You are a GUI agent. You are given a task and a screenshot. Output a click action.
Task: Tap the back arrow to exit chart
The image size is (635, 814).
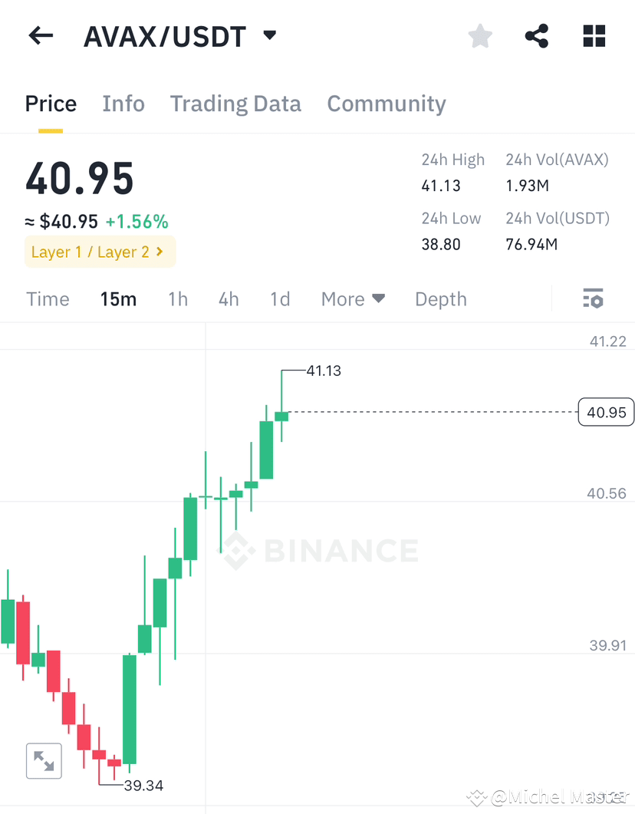click(x=40, y=35)
